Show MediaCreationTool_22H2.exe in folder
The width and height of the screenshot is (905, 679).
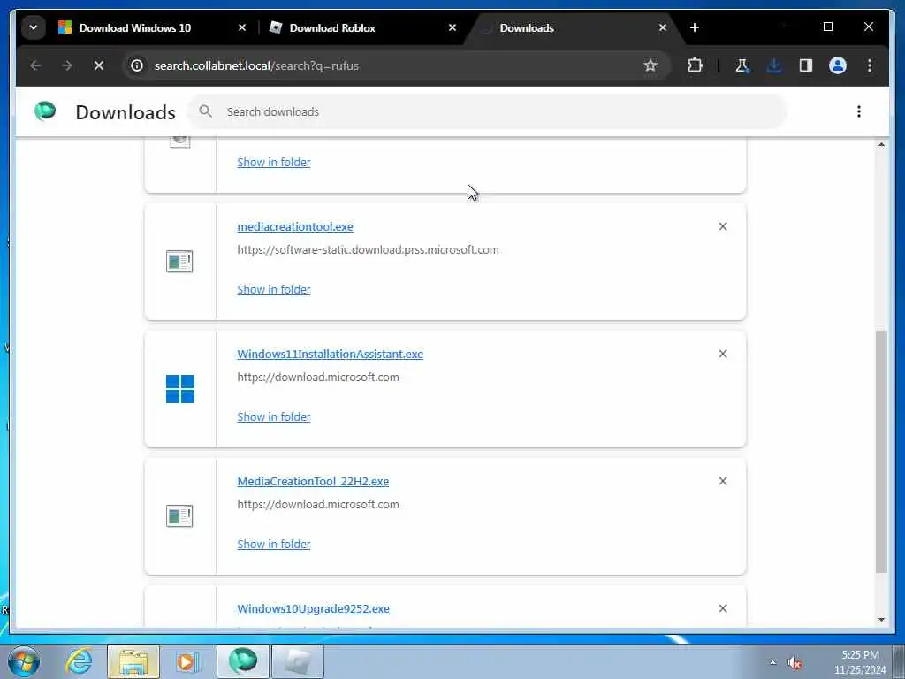pos(274,544)
